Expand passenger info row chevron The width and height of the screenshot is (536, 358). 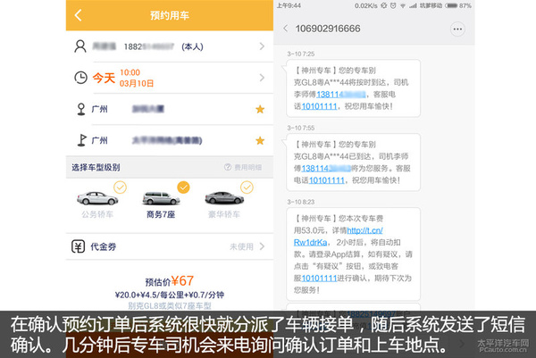262,46
